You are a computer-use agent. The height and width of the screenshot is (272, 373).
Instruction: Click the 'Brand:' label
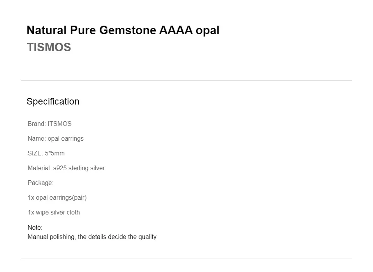click(x=37, y=124)
